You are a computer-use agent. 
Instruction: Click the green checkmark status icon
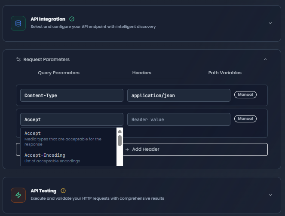click(x=72, y=19)
